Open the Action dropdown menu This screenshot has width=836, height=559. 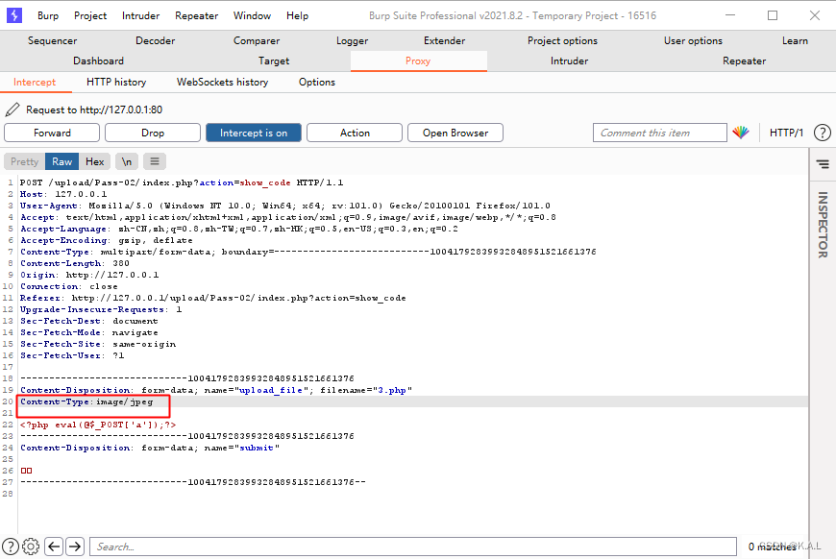[355, 133]
